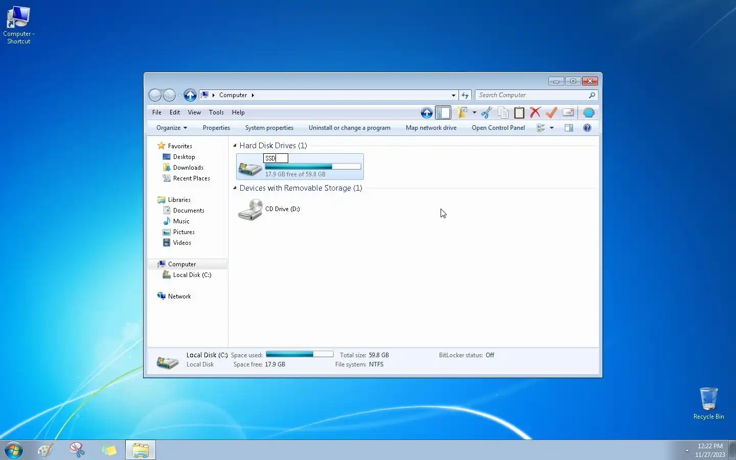The height and width of the screenshot is (460, 736).
Task: Click Map network drive
Action: click(x=431, y=128)
